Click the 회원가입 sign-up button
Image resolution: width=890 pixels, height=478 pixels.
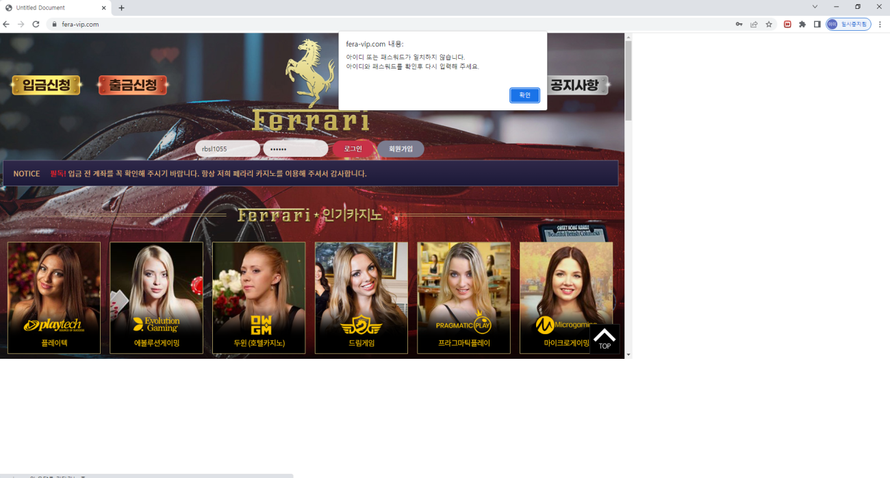[400, 149]
